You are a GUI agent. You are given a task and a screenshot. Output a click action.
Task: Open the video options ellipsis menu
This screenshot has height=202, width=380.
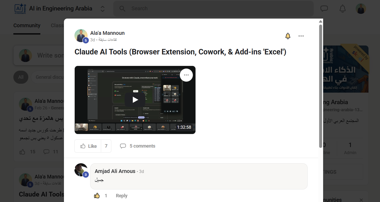(186, 75)
